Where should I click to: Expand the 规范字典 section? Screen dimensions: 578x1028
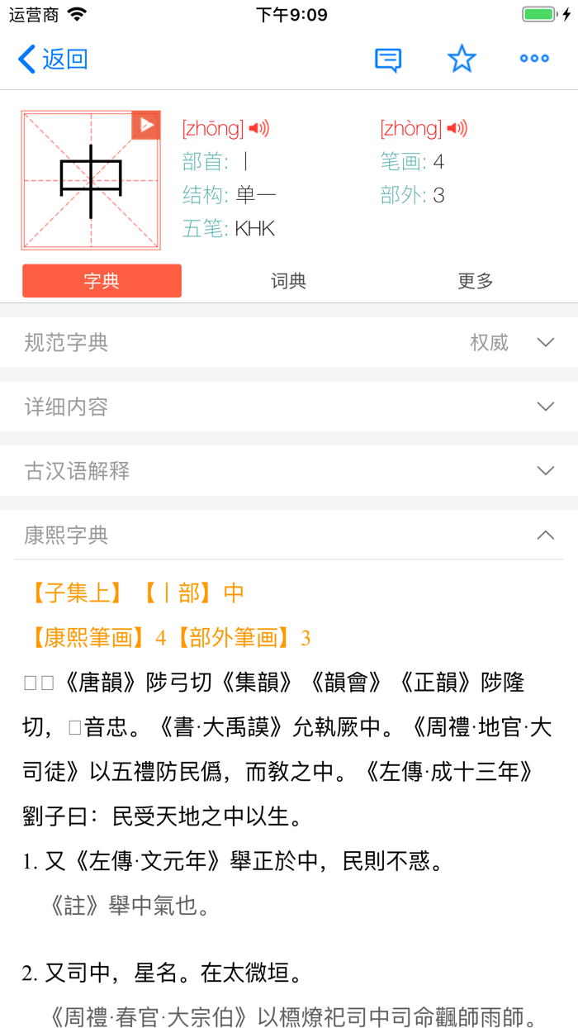tap(544, 341)
